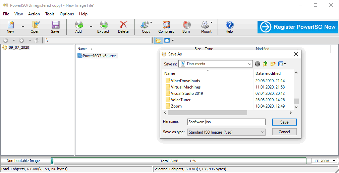
Task: Open the Help menu
Action: pyautogui.click(x=83, y=14)
